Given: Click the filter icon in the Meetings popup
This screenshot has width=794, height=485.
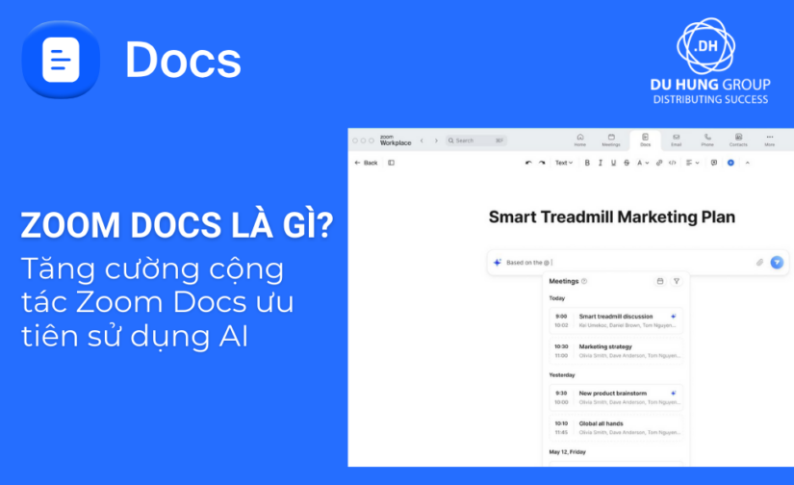Looking at the screenshot, I should pyautogui.click(x=676, y=281).
